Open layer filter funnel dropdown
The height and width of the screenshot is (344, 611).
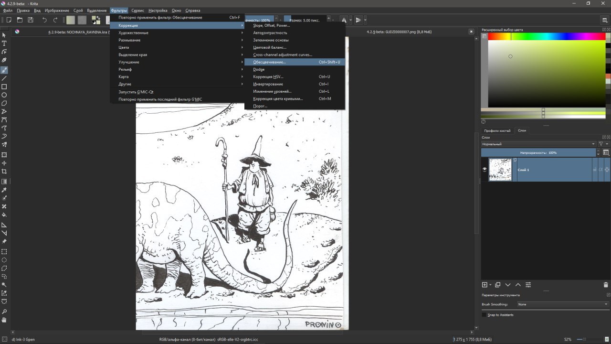click(x=603, y=144)
